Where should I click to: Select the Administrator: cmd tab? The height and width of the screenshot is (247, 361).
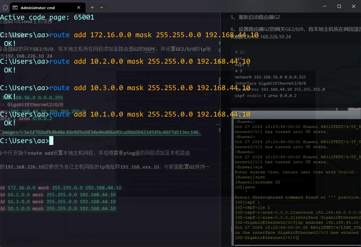[x=48, y=8]
